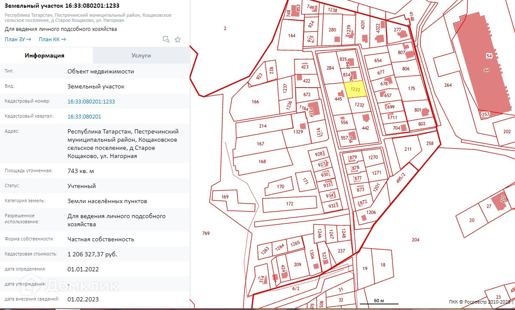This screenshot has height=310, width=515.
Task: Select parcel 172 on the map
Action: [x=289, y=204]
